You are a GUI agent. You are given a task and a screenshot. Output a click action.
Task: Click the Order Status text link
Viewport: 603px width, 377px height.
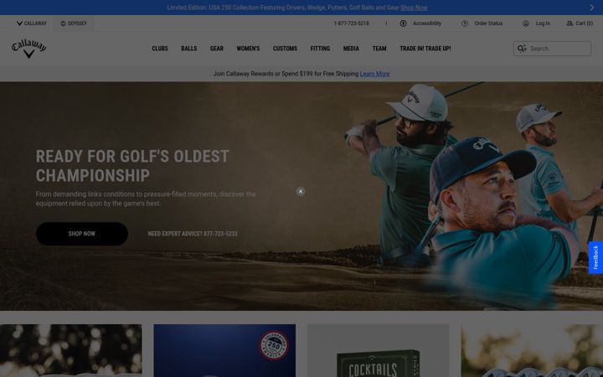click(x=488, y=23)
